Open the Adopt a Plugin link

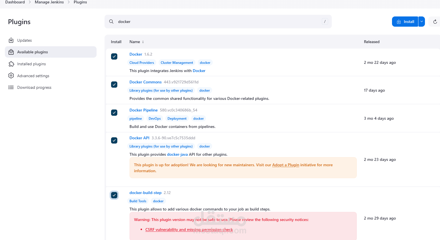pyautogui.click(x=286, y=165)
